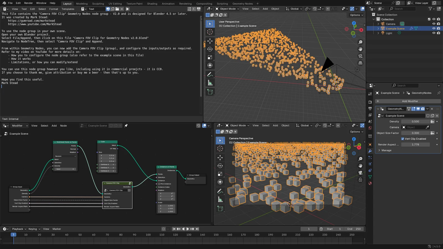The height and width of the screenshot is (249, 443).
Task: Toggle node editor pin icon
Action: click(x=126, y=126)
